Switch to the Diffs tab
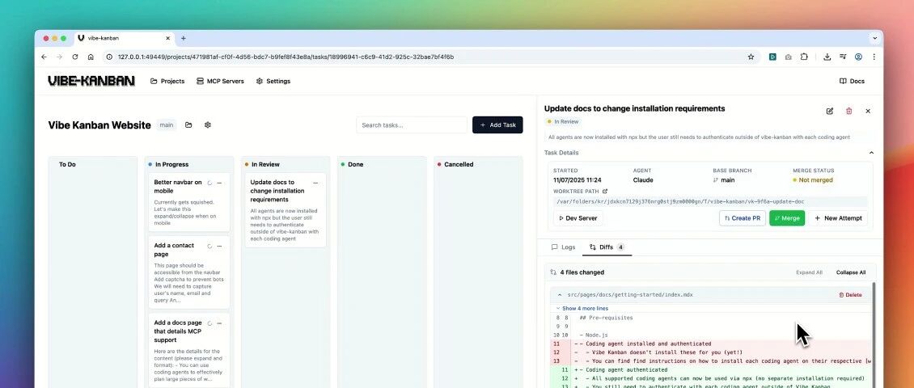914x388 pixels. pos(607,247)
